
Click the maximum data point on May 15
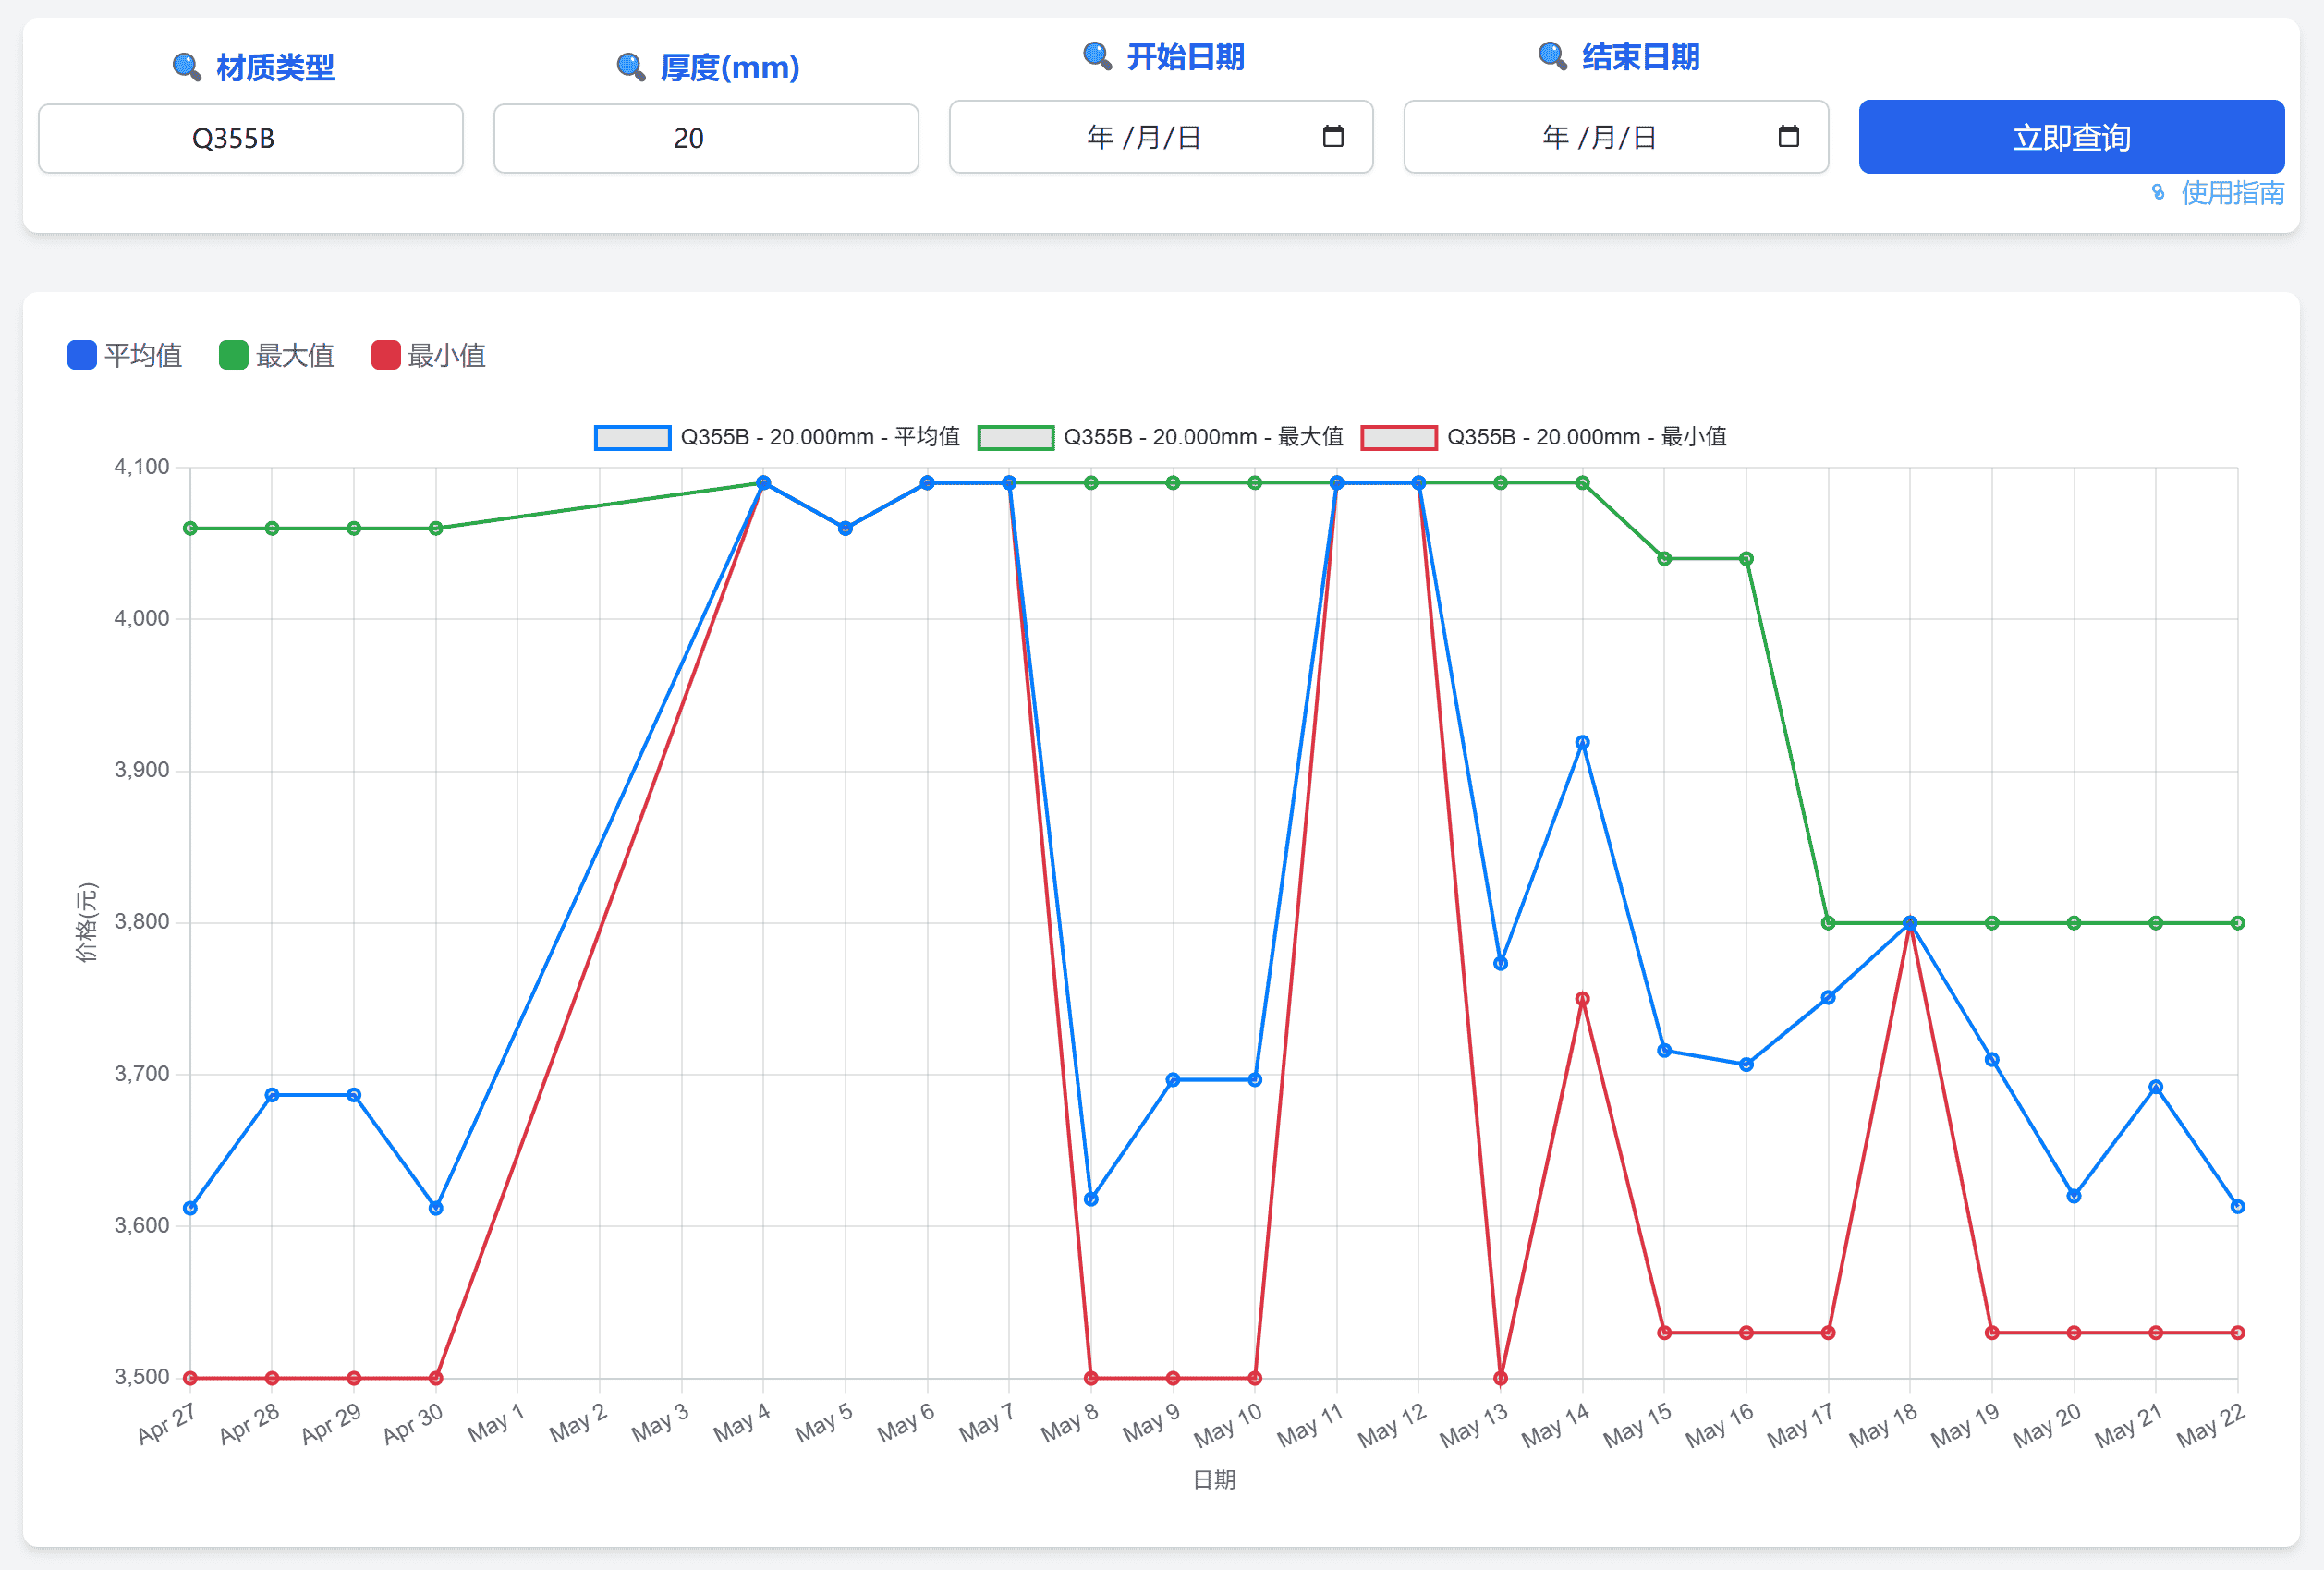[x=1664, y=559]
